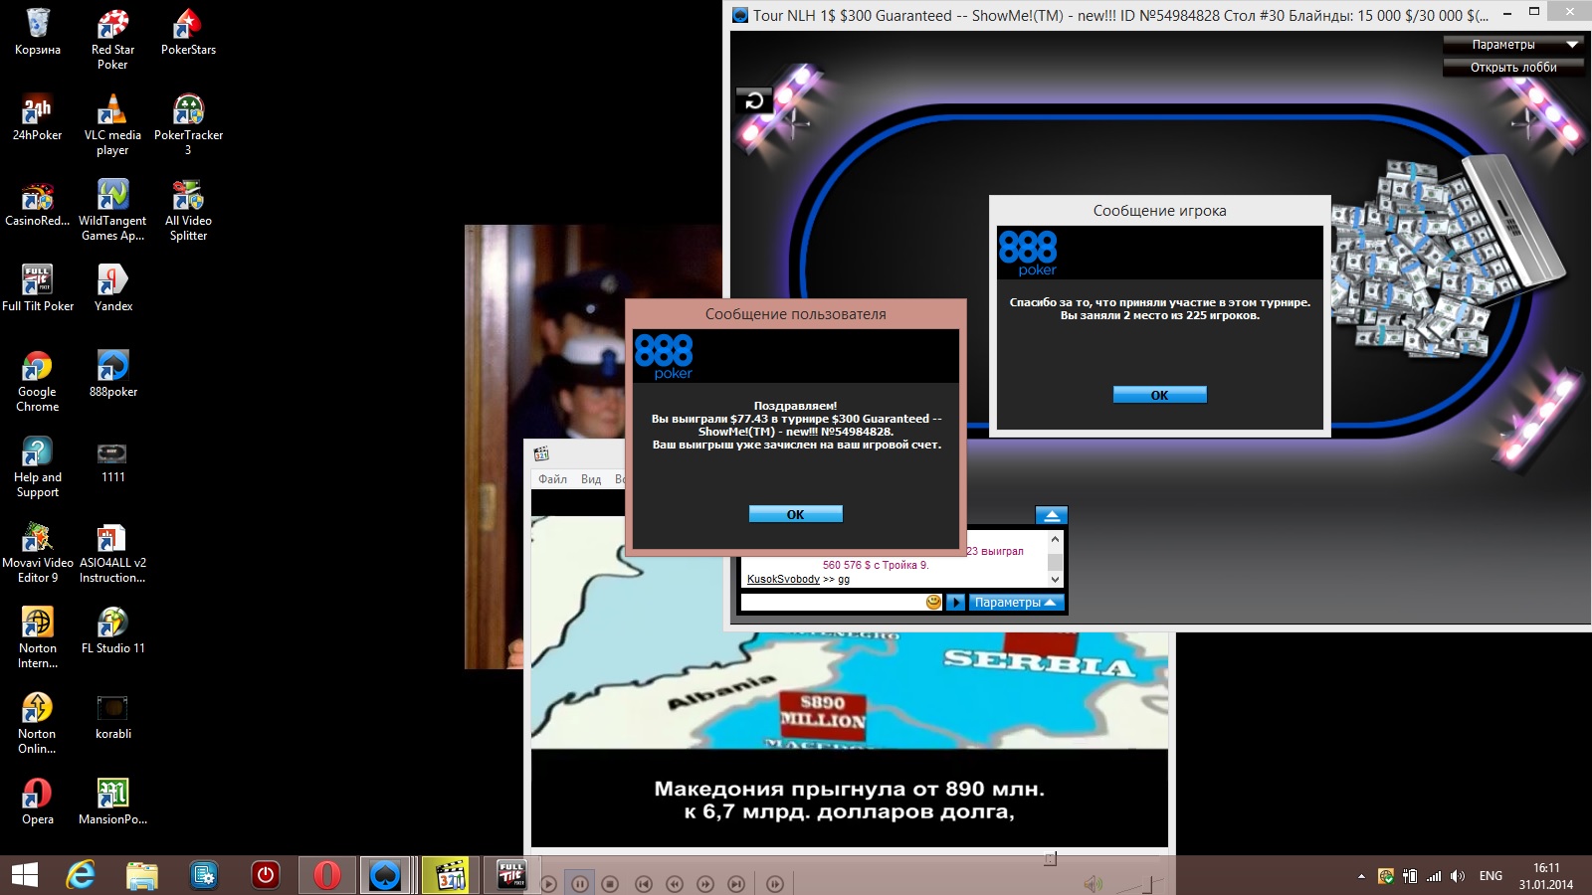Open the CasinoRed desktop icon
This screenshot has height=895, width=1592.
pyautogui.click(x=38, y=203)
